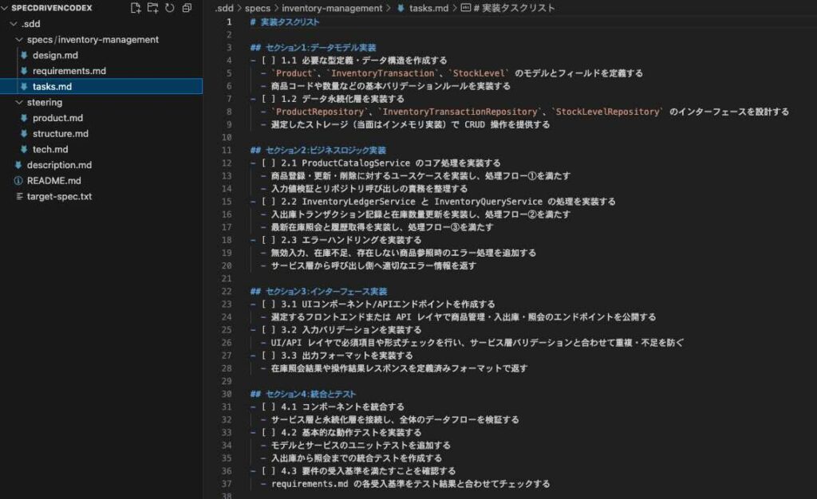Open description.md from the Explorer
The image size is (817, 499).
59,165
